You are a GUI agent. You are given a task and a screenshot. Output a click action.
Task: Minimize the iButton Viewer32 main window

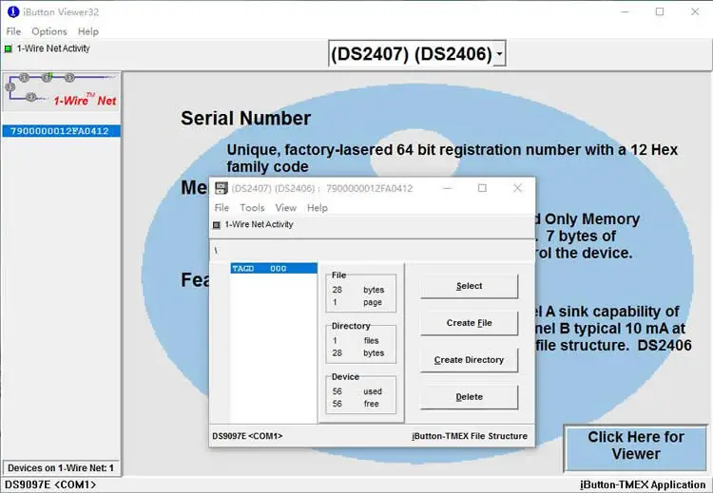coord(625,11)
